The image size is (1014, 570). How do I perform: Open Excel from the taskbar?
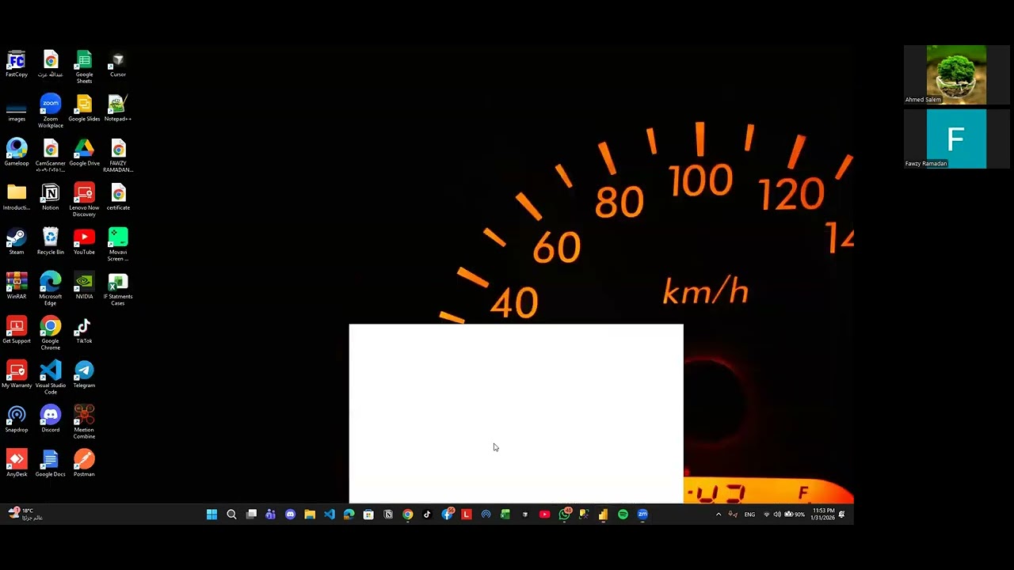coord(505,515)
